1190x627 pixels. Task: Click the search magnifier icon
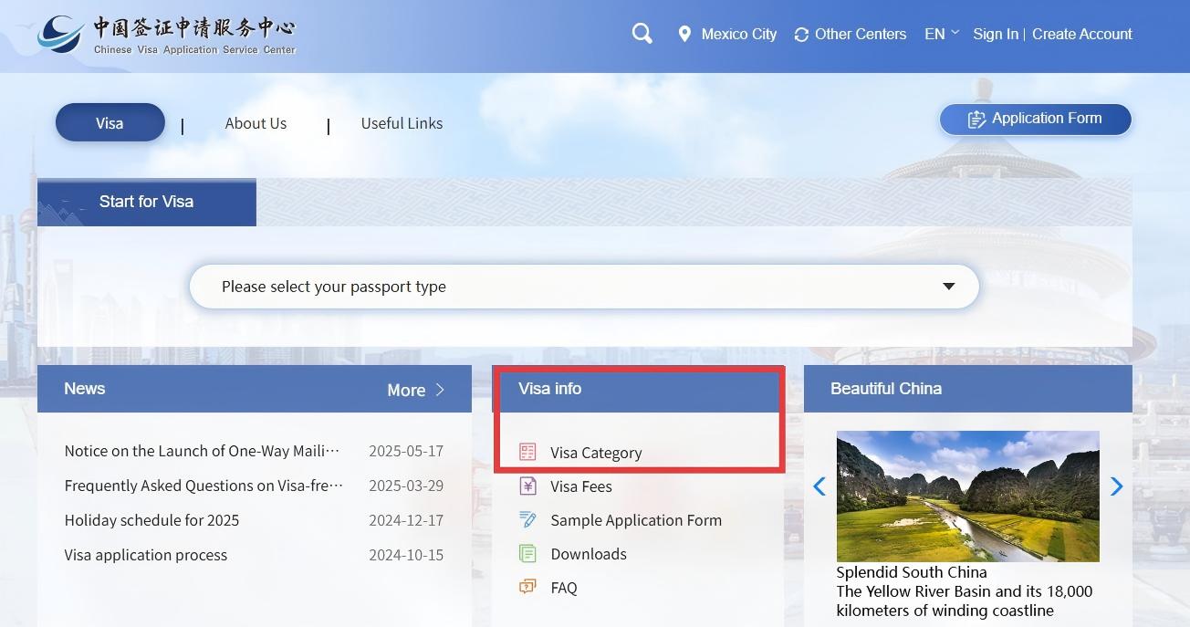point(642,34)
